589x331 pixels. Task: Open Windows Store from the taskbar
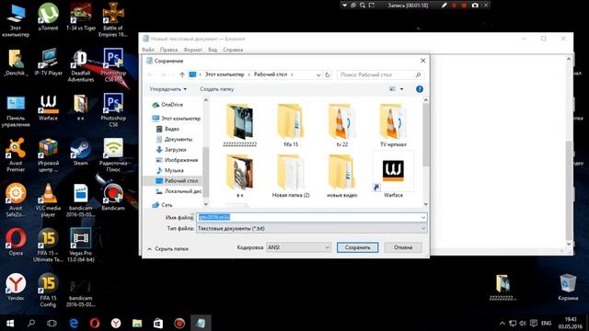pyautogui.click(x=158, y=323)
